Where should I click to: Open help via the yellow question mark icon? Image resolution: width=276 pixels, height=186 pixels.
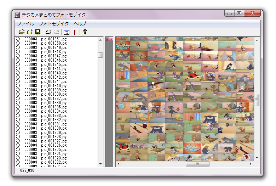coord(85,32)
